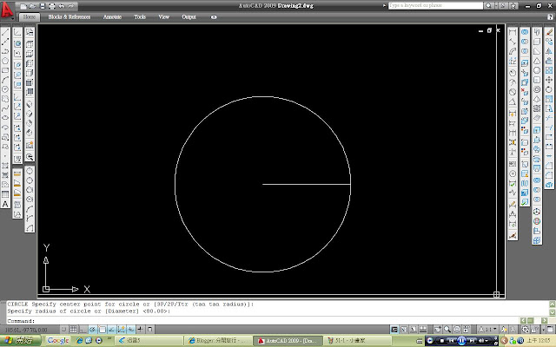Toggle Grid display in status bar

click(x=73, y=330)
